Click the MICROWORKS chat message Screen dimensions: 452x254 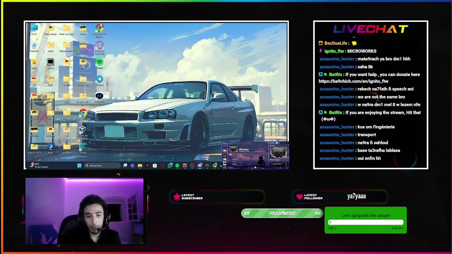[362, 51]
